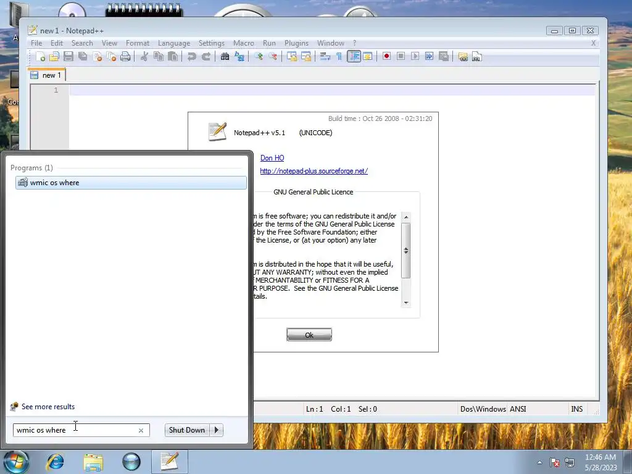Click the Shut Down button

click(x=187, y=430)
